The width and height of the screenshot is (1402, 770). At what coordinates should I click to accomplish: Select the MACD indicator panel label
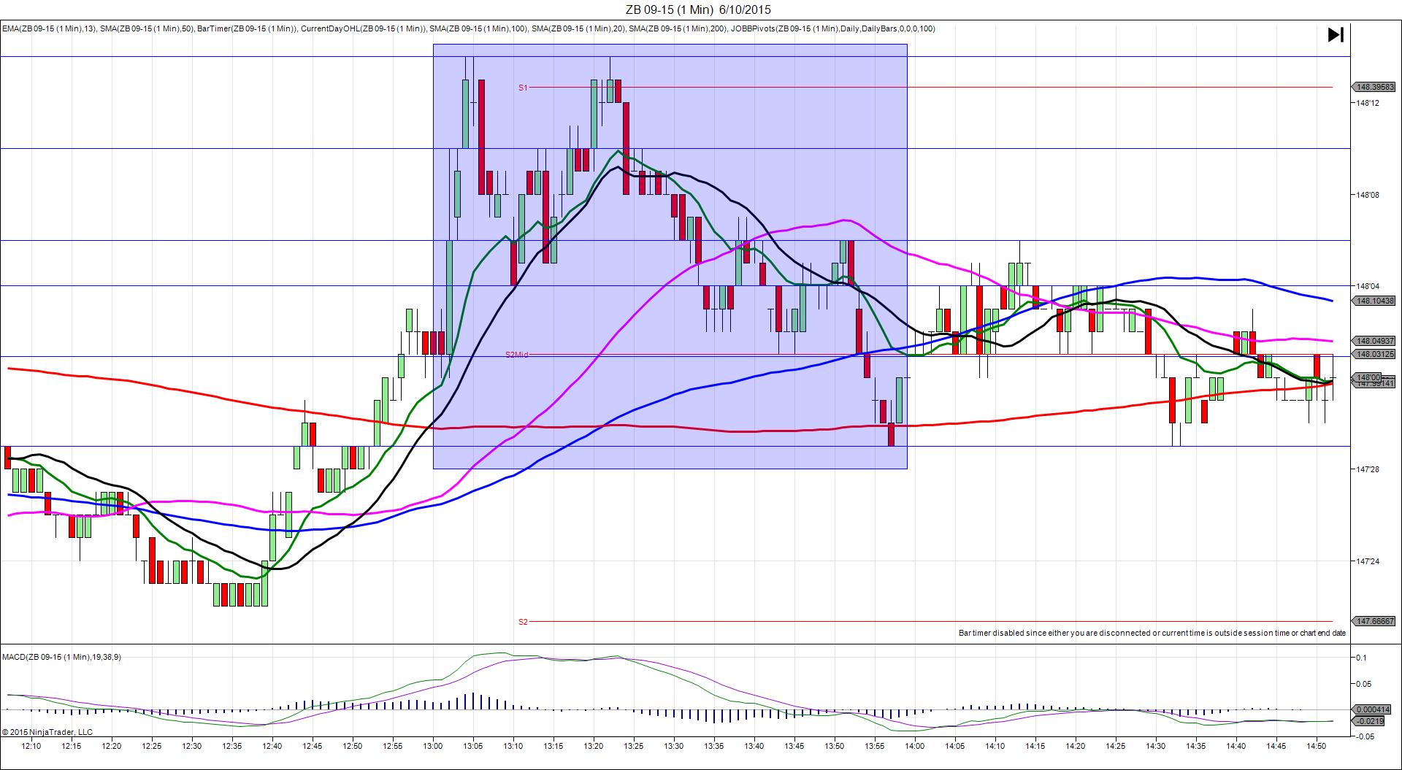tap(62, 657)
